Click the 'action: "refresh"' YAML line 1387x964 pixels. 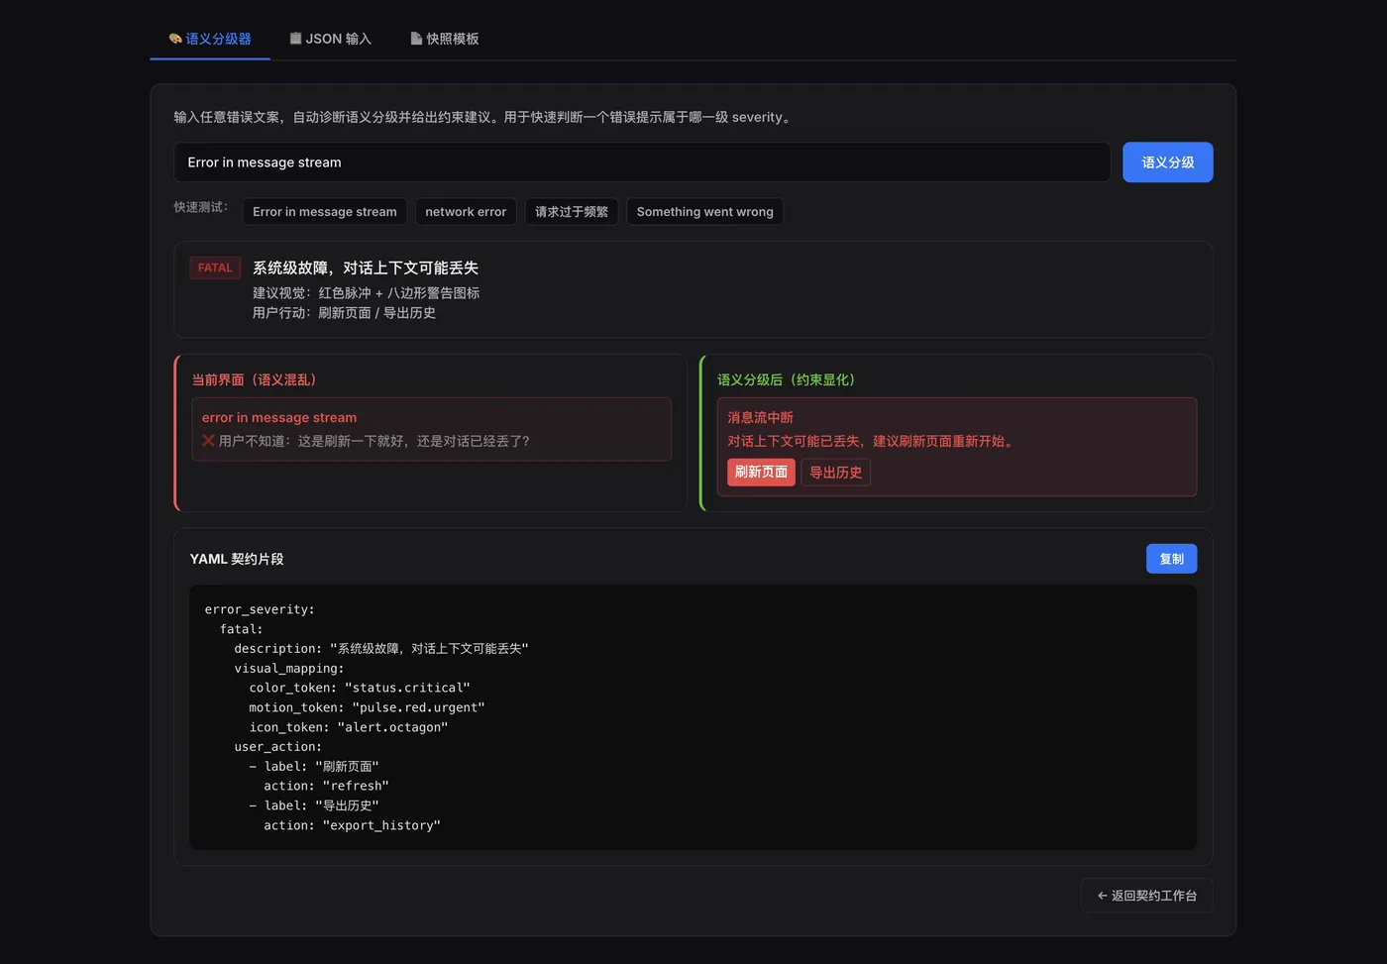pyautogui.click(x=326, y=786)
